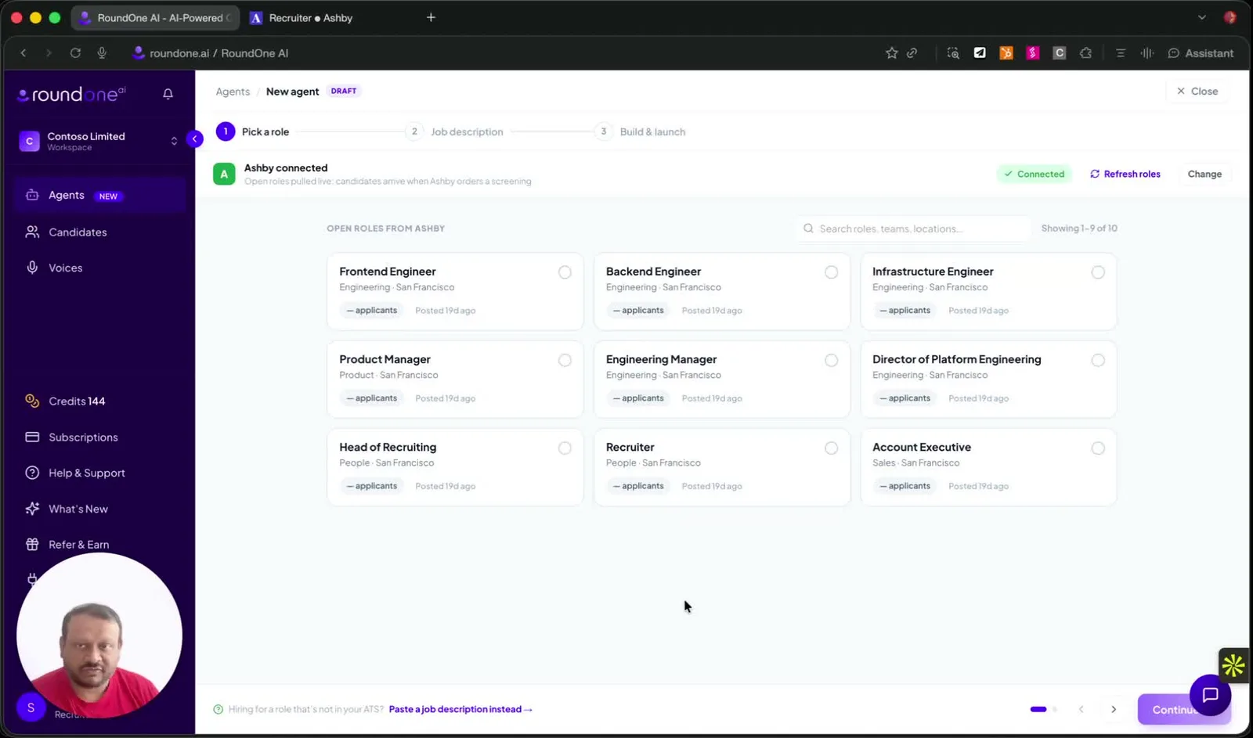Bookmark page with the star icon
1253x738 pixels.
[x=891, y=53]
